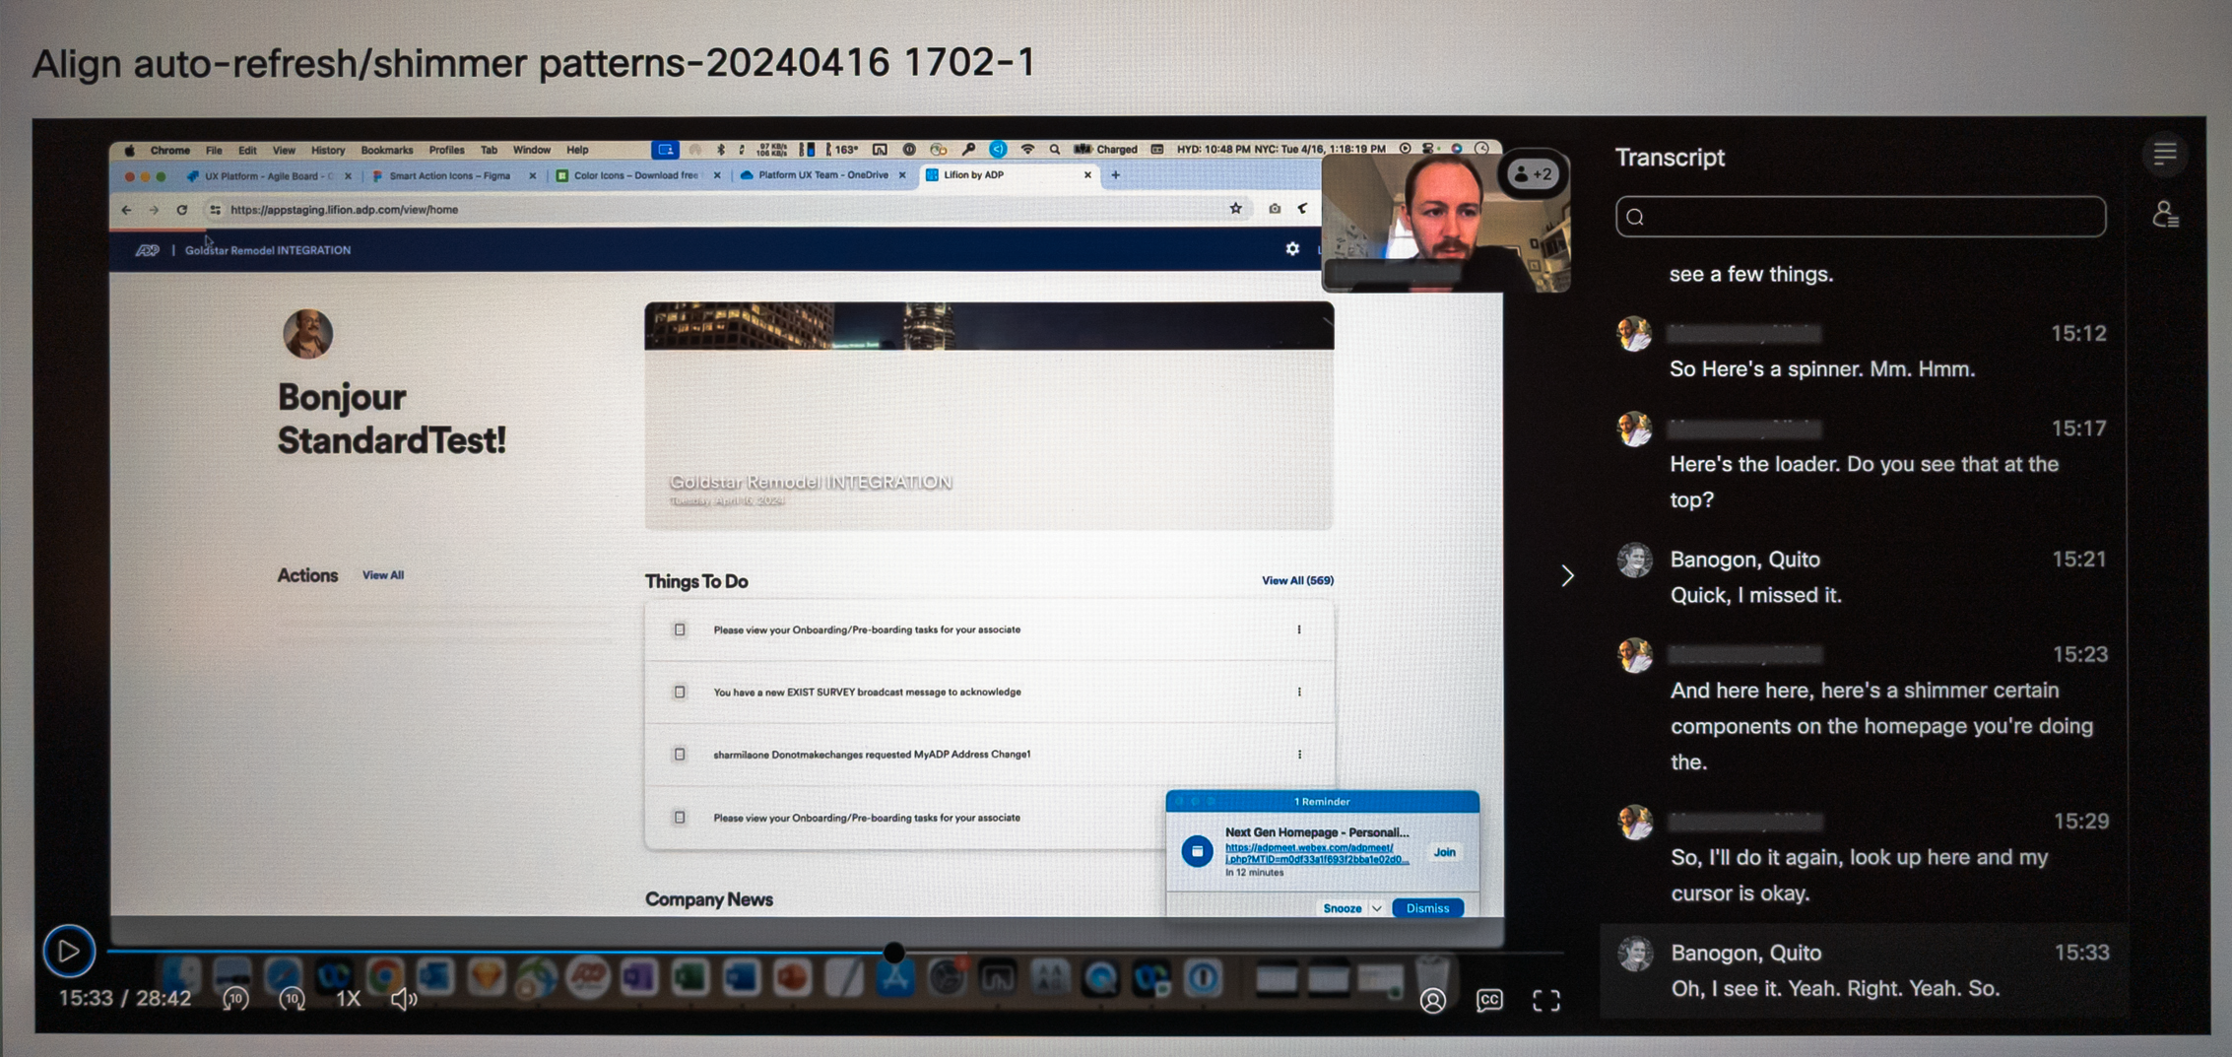Viewport: 2232px width, 1057px height.
Task: Open the Profiles menu
Action: tap(446, 151)
